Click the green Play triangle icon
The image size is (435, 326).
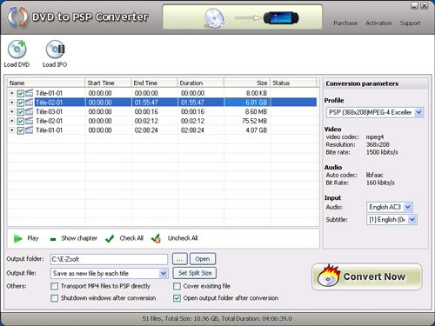(17, 238)
